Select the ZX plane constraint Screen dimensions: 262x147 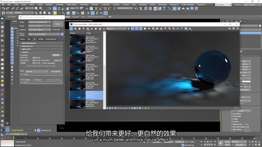(101, 13)
